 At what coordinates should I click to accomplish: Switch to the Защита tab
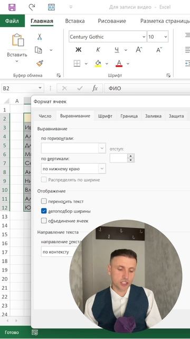click(176, 116)
